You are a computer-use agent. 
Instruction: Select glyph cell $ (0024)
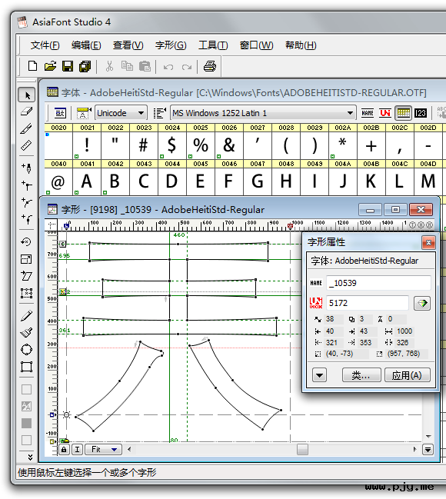pos(172,145)
